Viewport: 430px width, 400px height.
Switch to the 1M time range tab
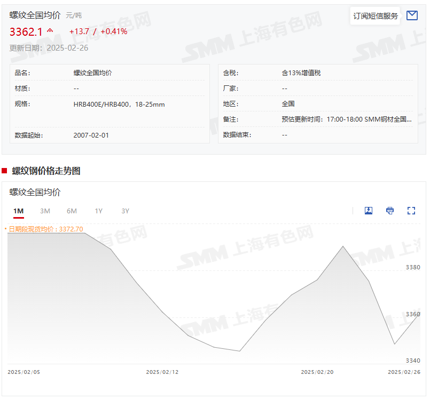coord(18,211)
